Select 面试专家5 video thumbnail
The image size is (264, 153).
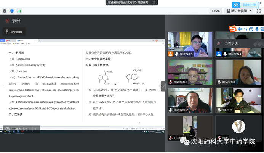(190, 44)
